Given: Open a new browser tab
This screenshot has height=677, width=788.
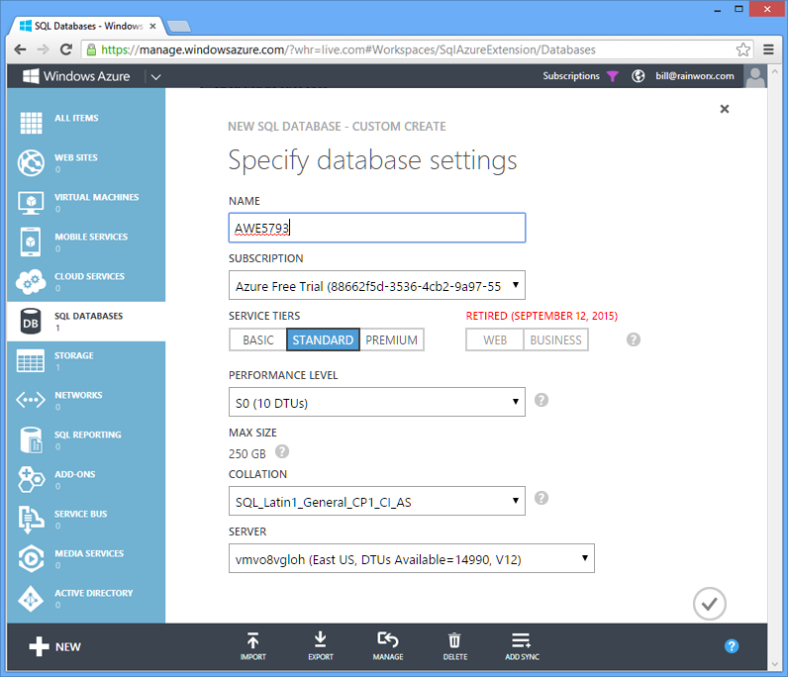Looking at the screenshot, I should [178, 26].
